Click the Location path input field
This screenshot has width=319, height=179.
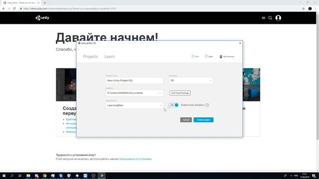tap(135, 93)
